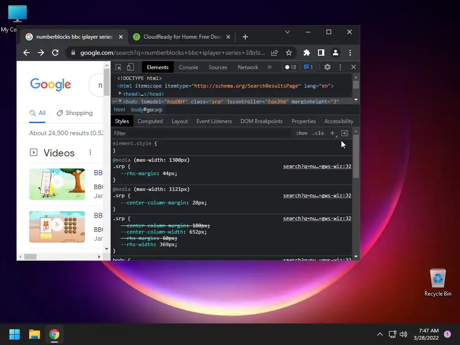Open first video thumbnail with tree
Image resolution: width=460 pixels, height=345 pixels.
(x=57, y=184)
